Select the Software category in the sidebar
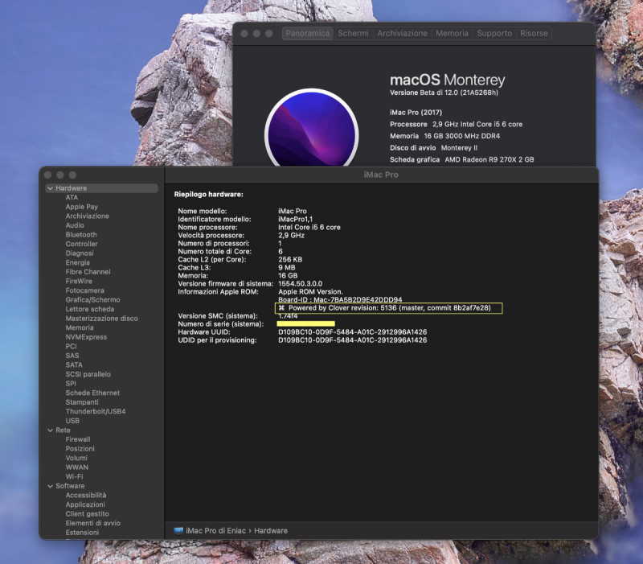Viewport: 643px width, 564px height. [x=70, y=486]
